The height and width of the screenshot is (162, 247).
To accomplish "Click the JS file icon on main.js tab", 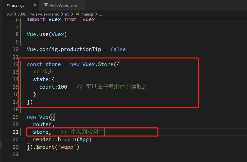I will click(8, 5).
